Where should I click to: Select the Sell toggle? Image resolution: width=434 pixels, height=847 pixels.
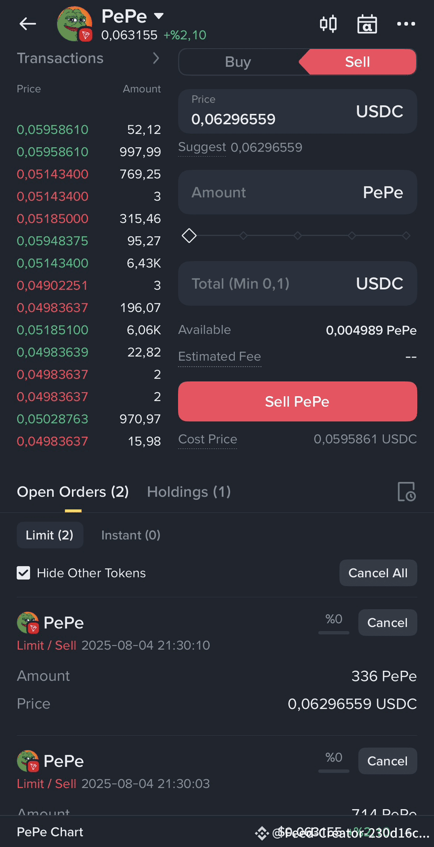(x=357, y=62)
